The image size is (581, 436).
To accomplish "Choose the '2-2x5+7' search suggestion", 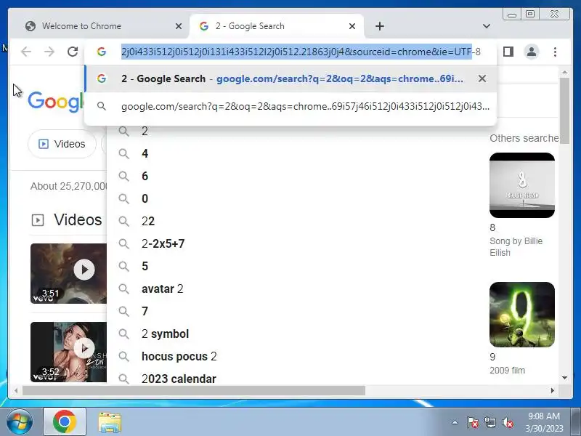I will pos(163,244).
